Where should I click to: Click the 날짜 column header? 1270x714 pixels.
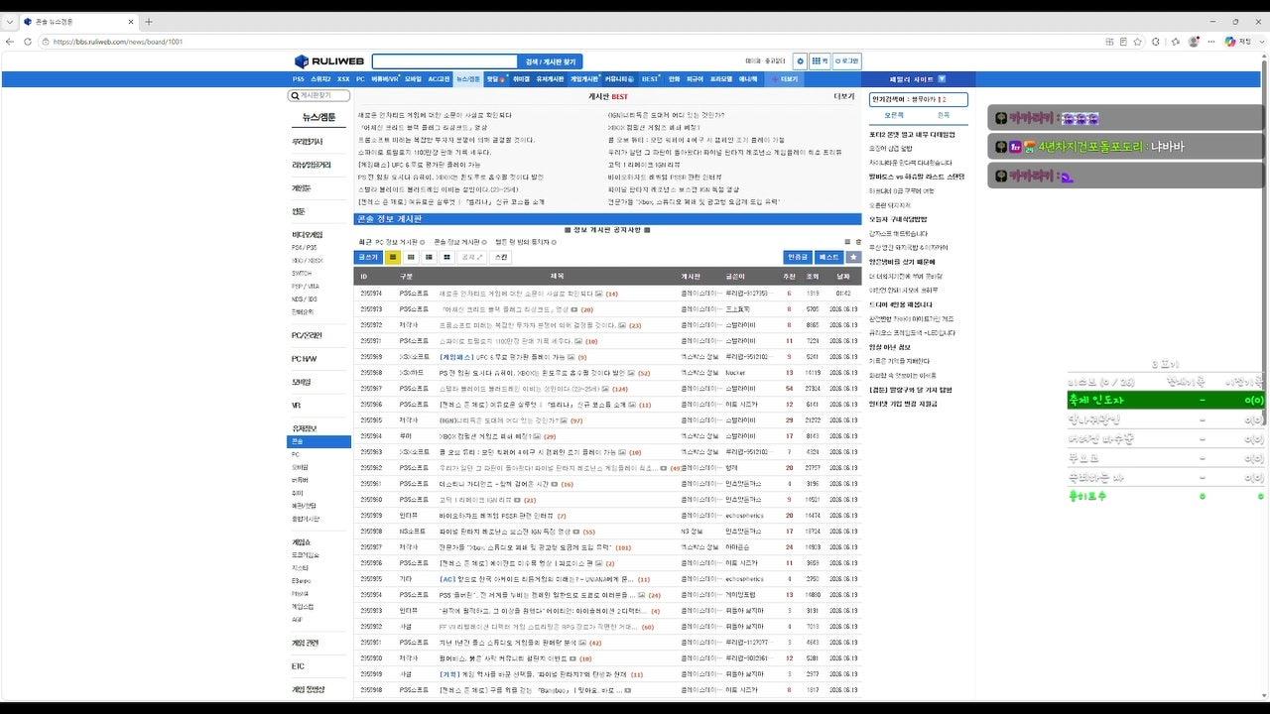(842, 277)
